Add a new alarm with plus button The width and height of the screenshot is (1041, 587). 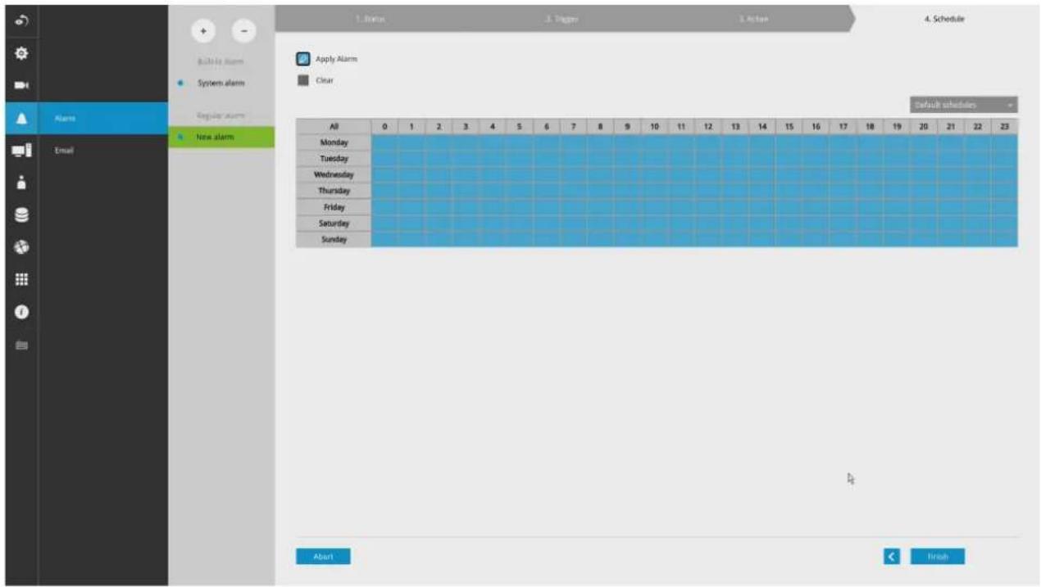pos(203,31)
